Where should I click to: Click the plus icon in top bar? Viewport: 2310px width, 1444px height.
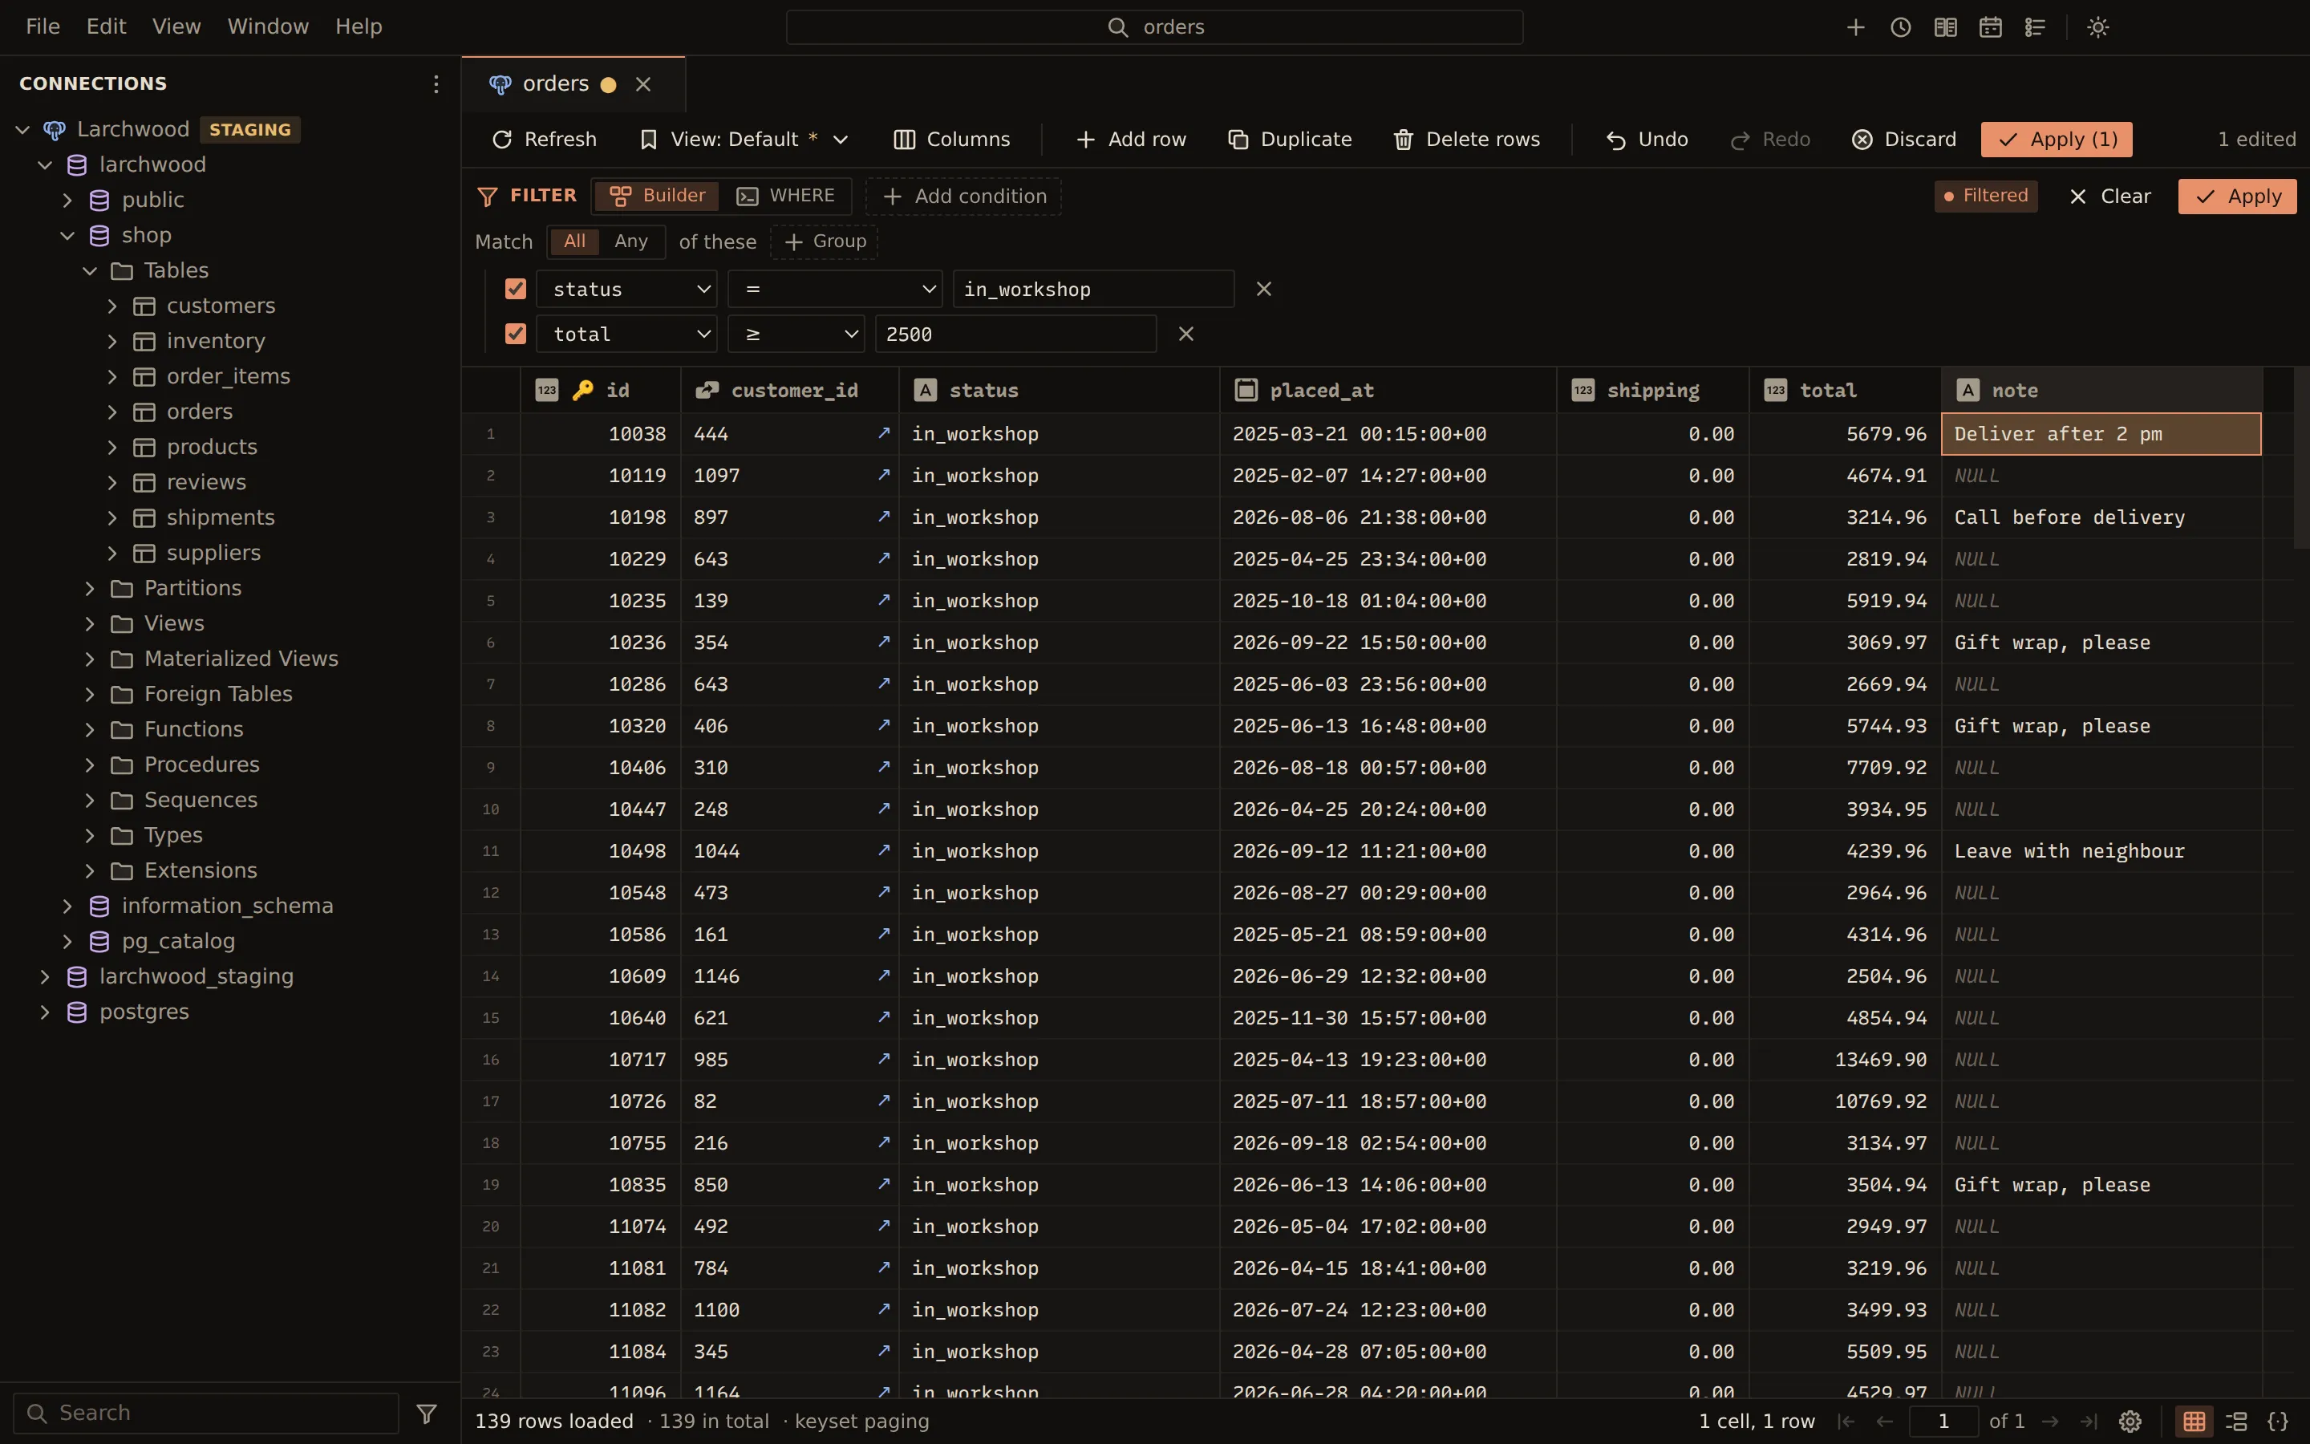click(1856, 26)
